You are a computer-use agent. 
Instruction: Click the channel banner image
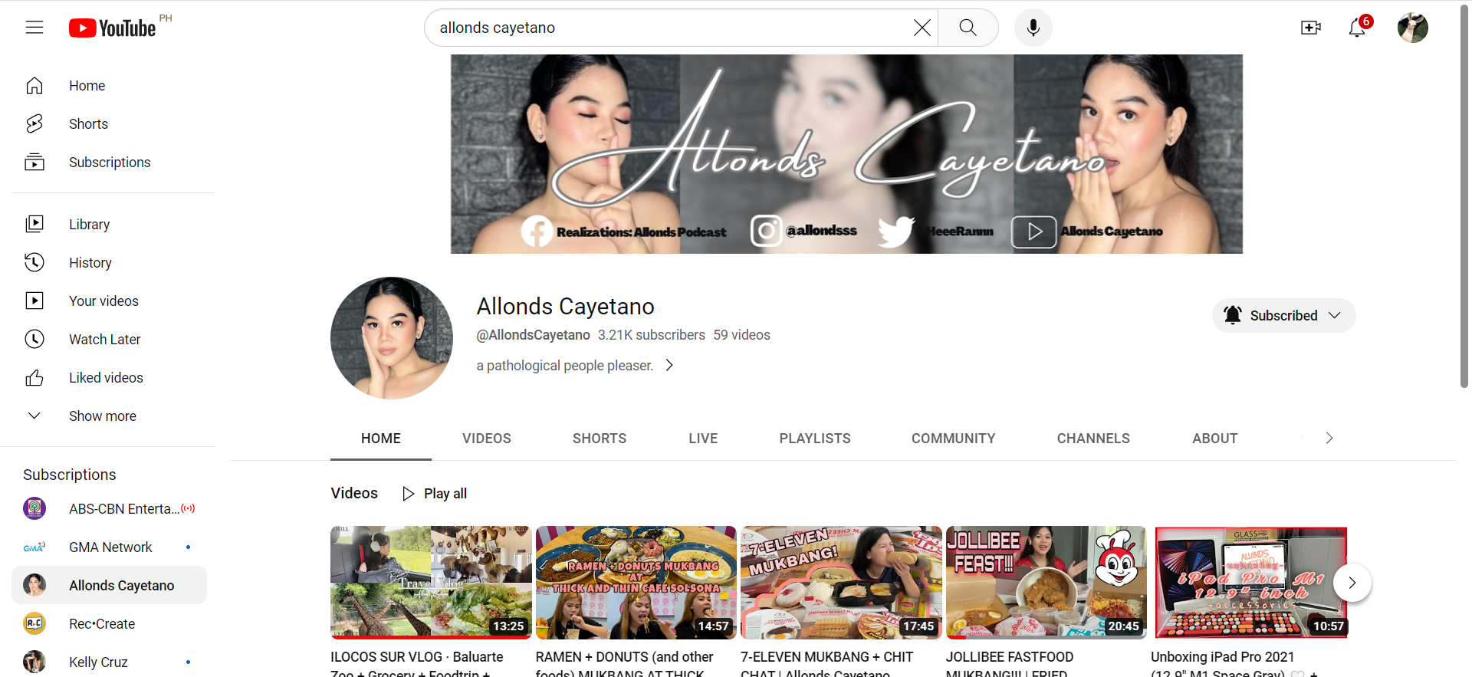tap(846, 154)
